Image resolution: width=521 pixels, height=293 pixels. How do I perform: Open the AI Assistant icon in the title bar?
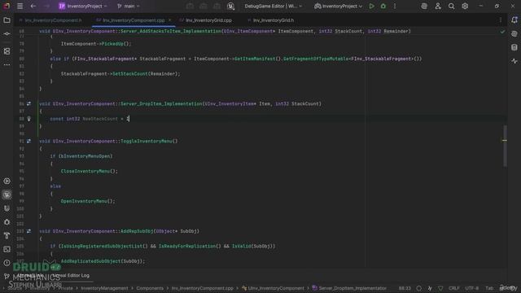[x=424, y=6]
